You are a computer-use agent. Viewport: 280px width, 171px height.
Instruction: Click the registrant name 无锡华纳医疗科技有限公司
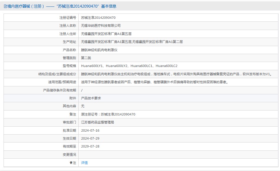[x=101, y=26]
